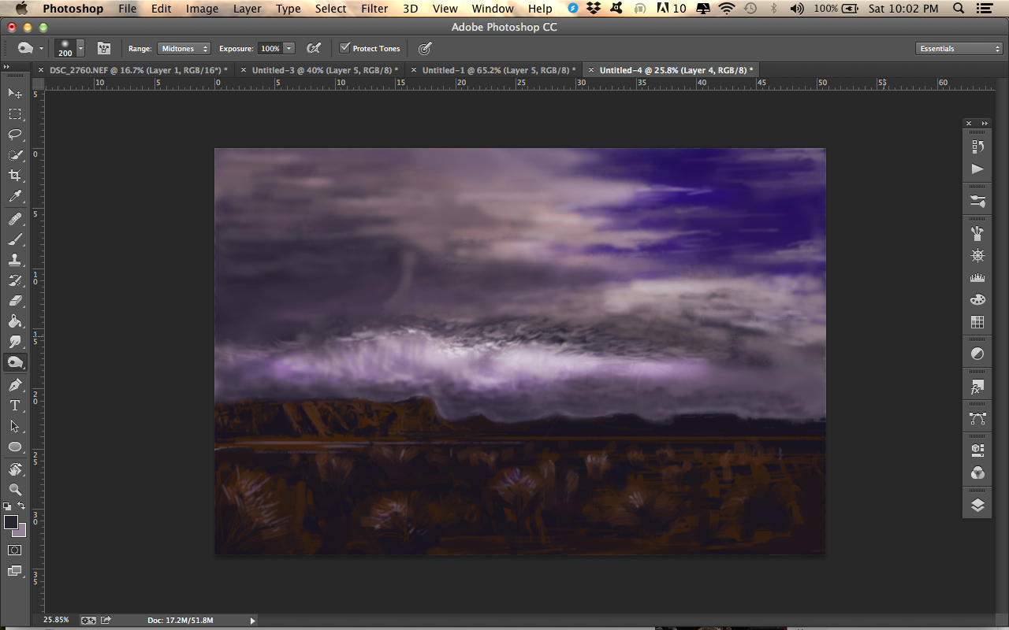Open the Select menu
This screenshot has height=630, width=1009.
tap(330, 9)
